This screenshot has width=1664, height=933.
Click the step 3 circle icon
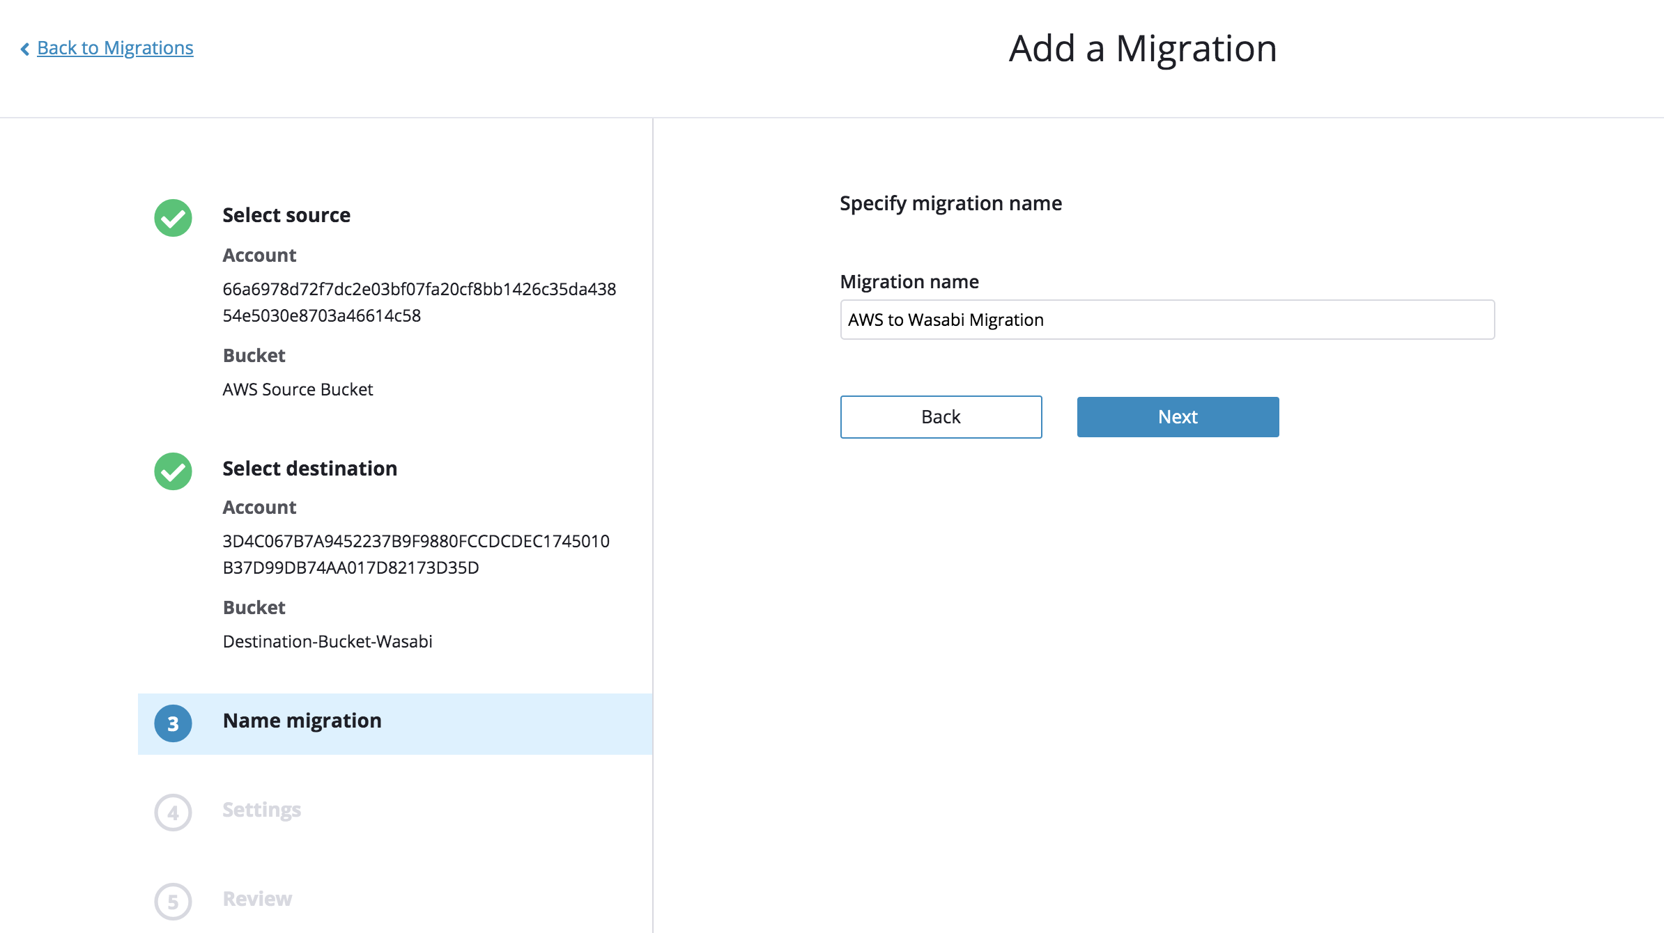[x=173, y=723]
